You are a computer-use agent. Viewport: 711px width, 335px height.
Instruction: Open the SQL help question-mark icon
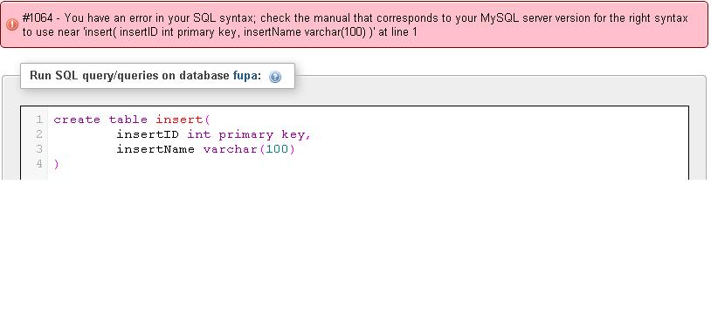[275, 77]
